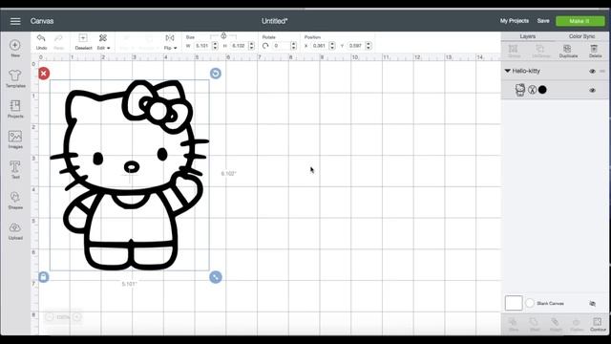Open the hamburger main menu

(15, 21)
